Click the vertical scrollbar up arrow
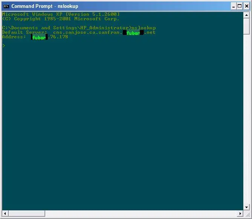 tap(246, 15)
